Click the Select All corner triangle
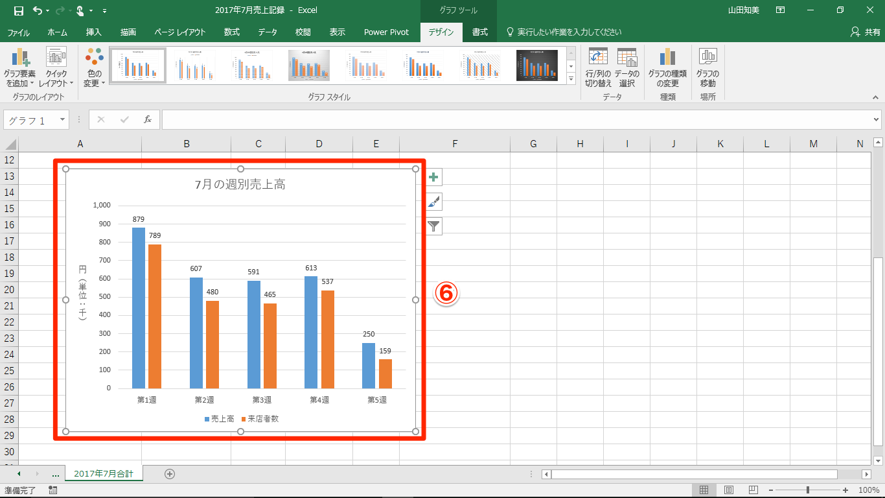The image size is (885, 498). pyautogui.click(x=10, y=144)
